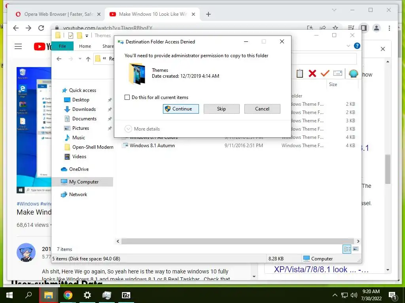The width and height of the screenshot is (405, 303).
Task: Click the YouTube channel avatar
Action: (x=26, y=252)
